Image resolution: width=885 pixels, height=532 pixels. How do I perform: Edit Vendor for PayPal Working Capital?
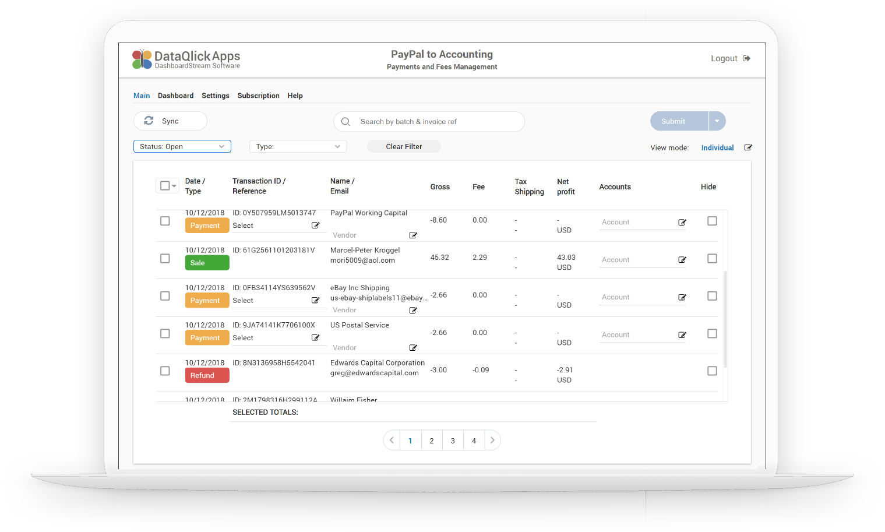pyautogui.click(x=413, y=235)
